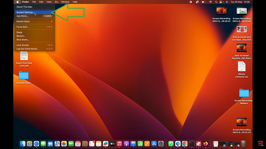Open Google Chrome in the Dock
266x149 pixels.
(185, 144)
